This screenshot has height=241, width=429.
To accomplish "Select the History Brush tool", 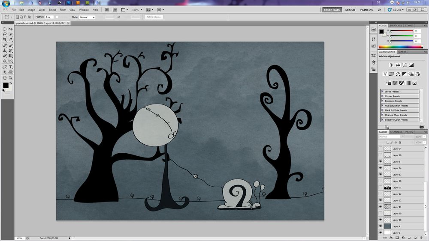I will pyautogui.click(x=10, y=51).
